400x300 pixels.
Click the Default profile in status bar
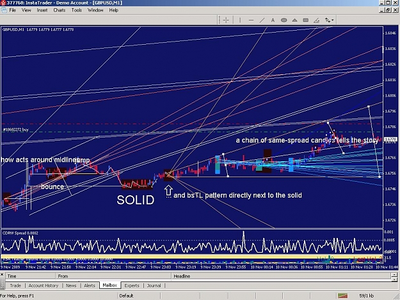point(126,296)
